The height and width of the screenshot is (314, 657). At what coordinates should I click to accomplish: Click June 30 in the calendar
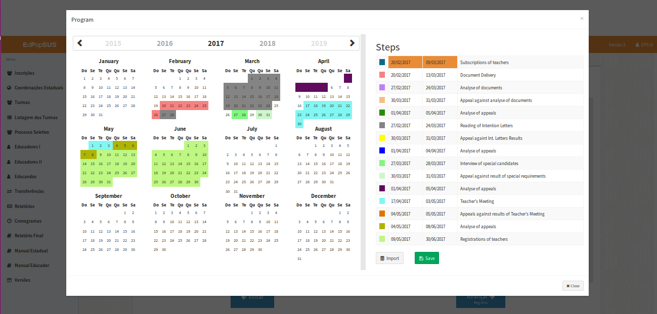[x=196, y=182]
